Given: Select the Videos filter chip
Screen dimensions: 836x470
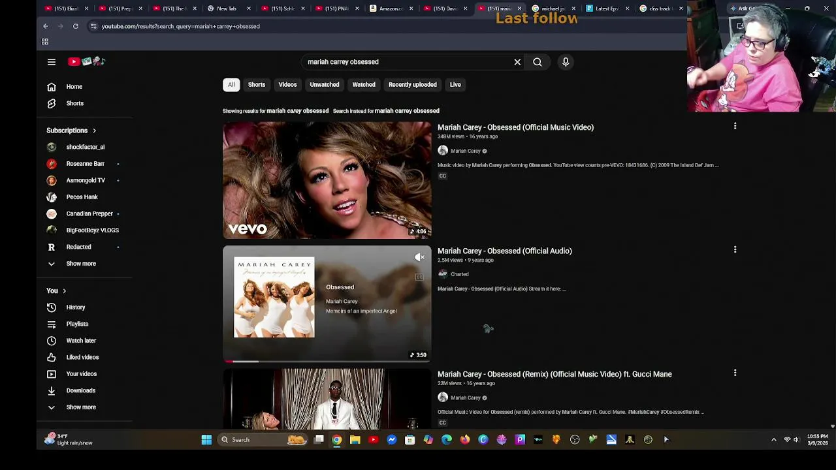Looking at the screenshot, I should 287,85.
